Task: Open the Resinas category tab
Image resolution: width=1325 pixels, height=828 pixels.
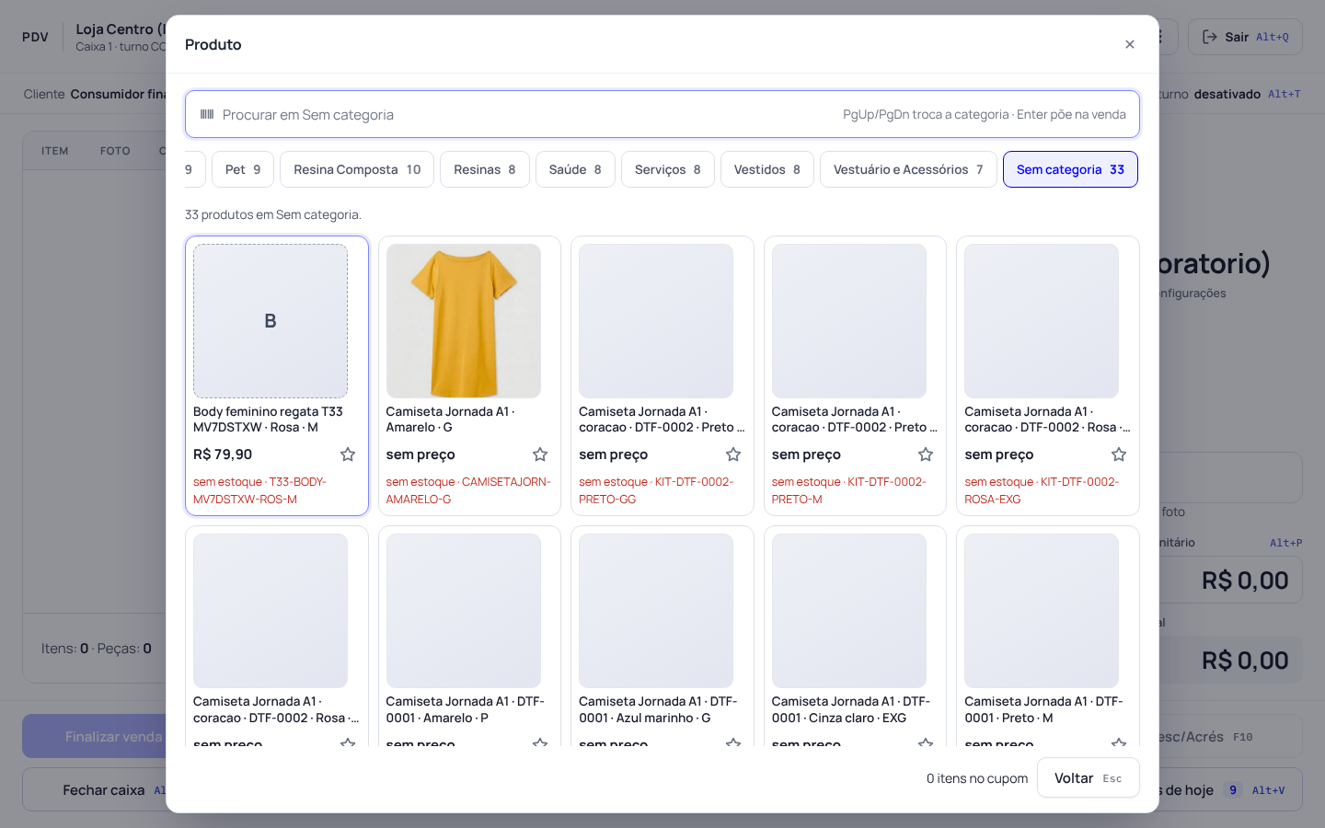Action: (x=485, y=169)
